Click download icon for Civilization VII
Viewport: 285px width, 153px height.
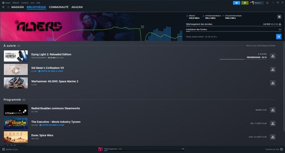(273, 70)
